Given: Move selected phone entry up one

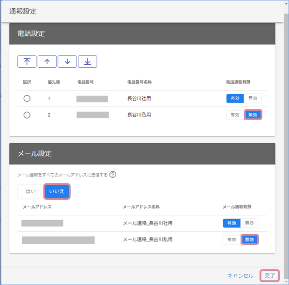Looking at the screenshot, I should [47, 61].
